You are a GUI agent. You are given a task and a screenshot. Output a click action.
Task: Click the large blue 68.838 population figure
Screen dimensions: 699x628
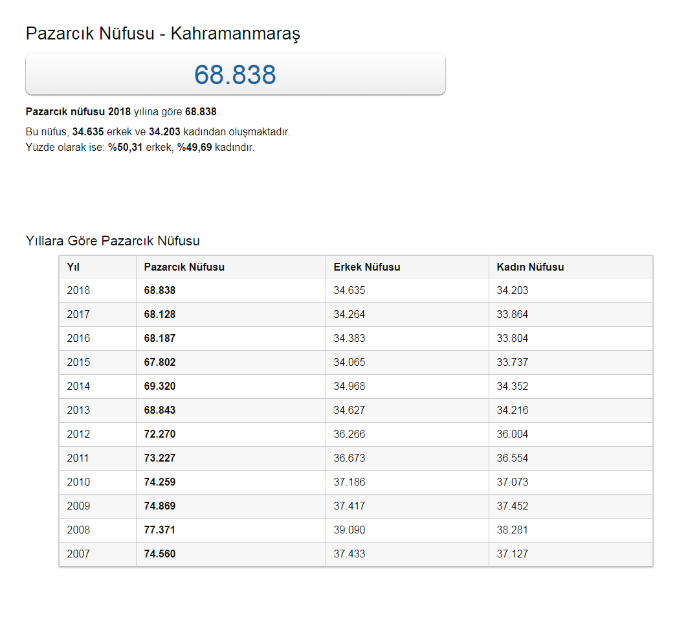click(x=235, y=74)
